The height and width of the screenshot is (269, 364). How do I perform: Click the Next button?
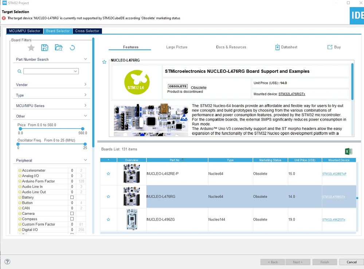(298, 262)
